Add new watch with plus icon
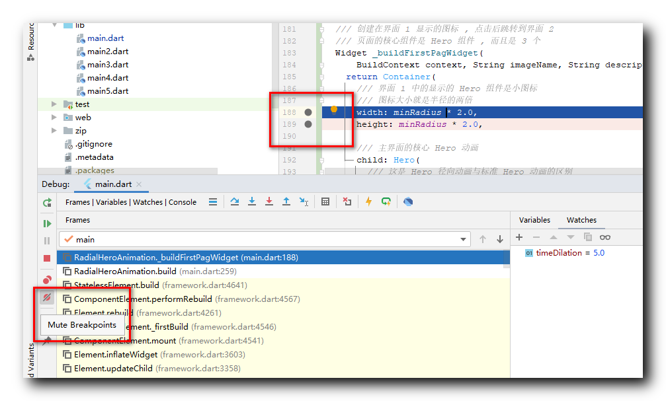The height and width of the screenshot is (401, 666). click(519, 237)
